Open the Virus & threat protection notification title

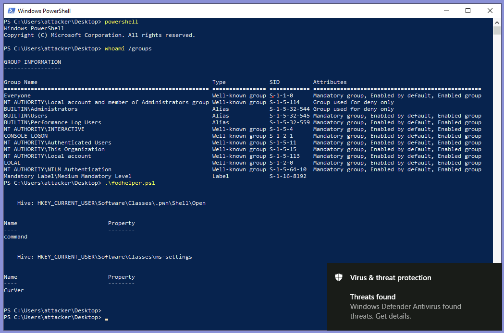click(x=391, y=278)
